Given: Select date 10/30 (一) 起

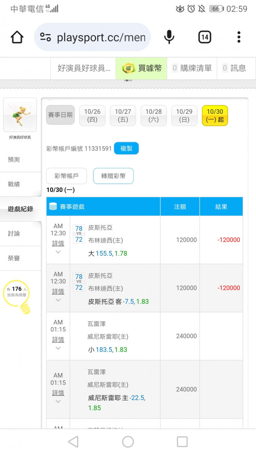Looking at the screenshot, I should pyautogui.click(x=215, y=116).
